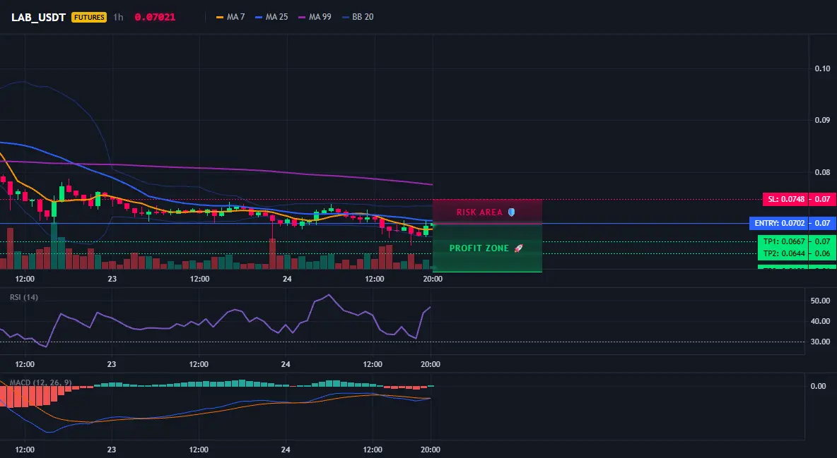This screenshot has width=837, height=458.
Task: Click the RISK AREA zone label
Action: pyautogui.click(x=479, y=212)
